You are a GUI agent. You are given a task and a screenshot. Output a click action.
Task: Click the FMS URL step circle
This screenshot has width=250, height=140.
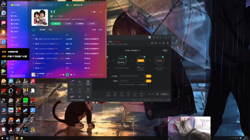tap(122, 60)
